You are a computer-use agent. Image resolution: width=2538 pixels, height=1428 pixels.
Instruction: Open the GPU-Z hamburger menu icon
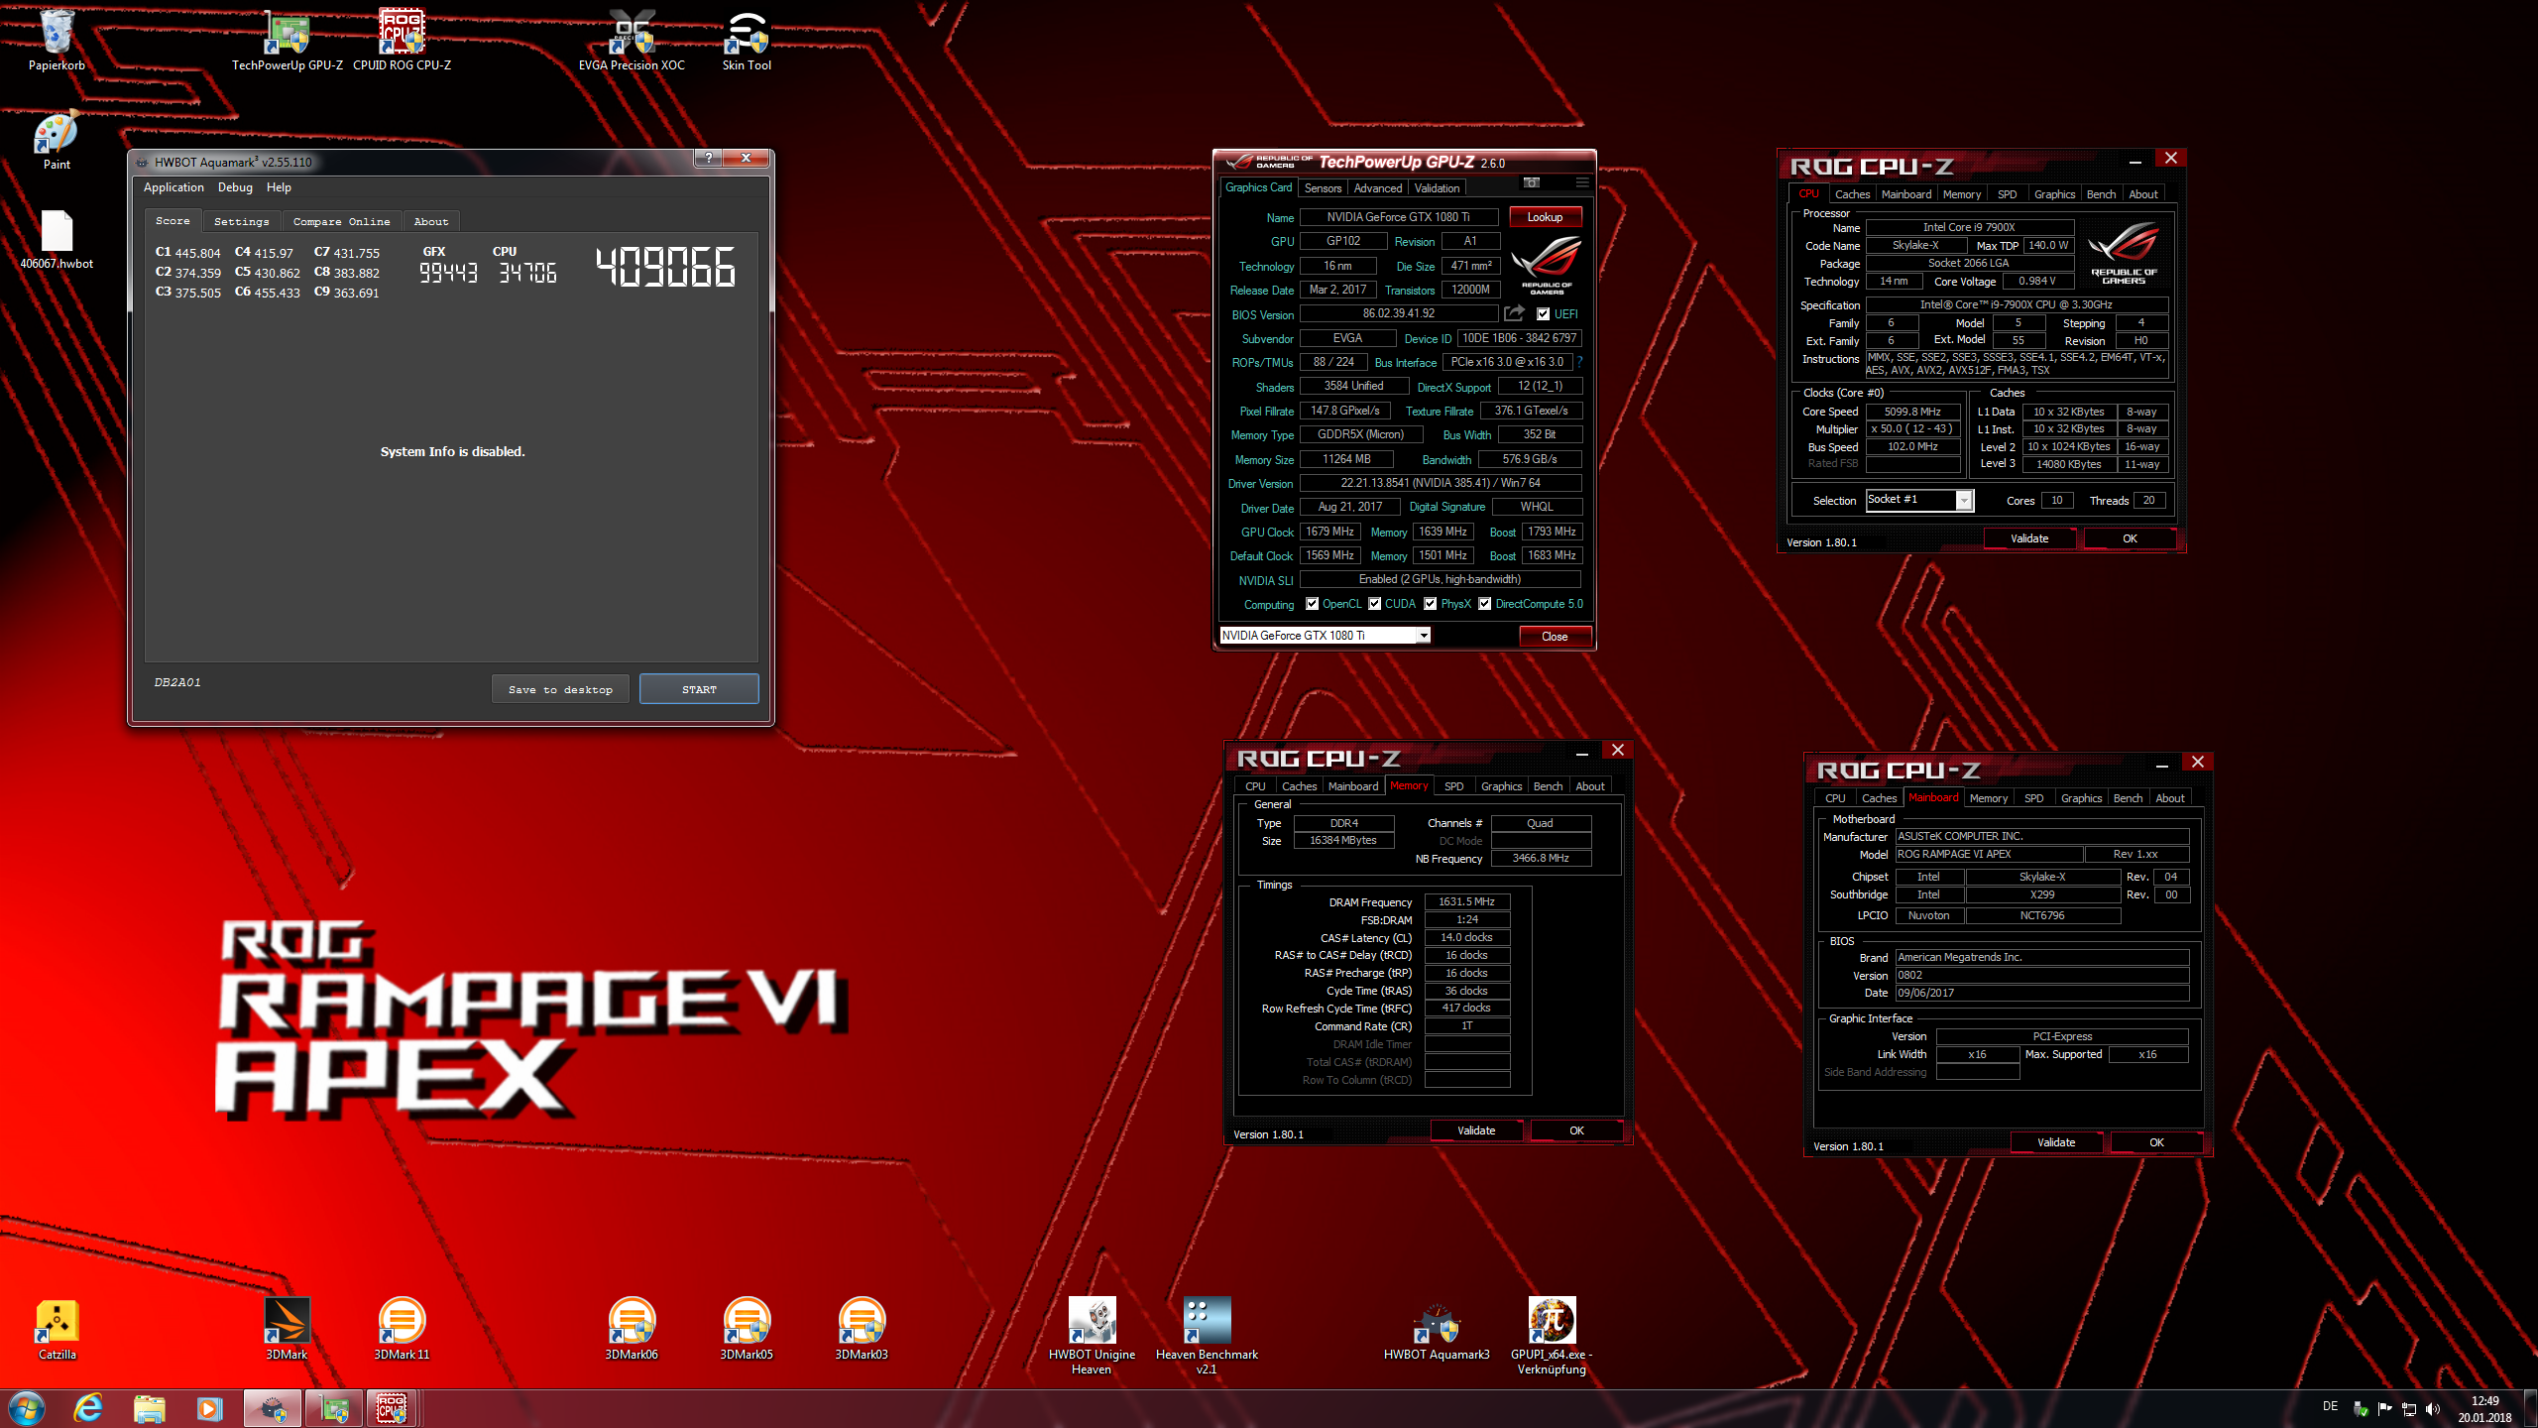pos(1582,182)
